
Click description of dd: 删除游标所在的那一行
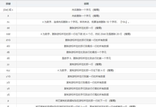click(81, 28)
